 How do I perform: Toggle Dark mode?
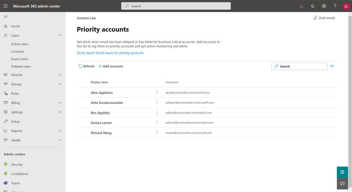(324, 18)
